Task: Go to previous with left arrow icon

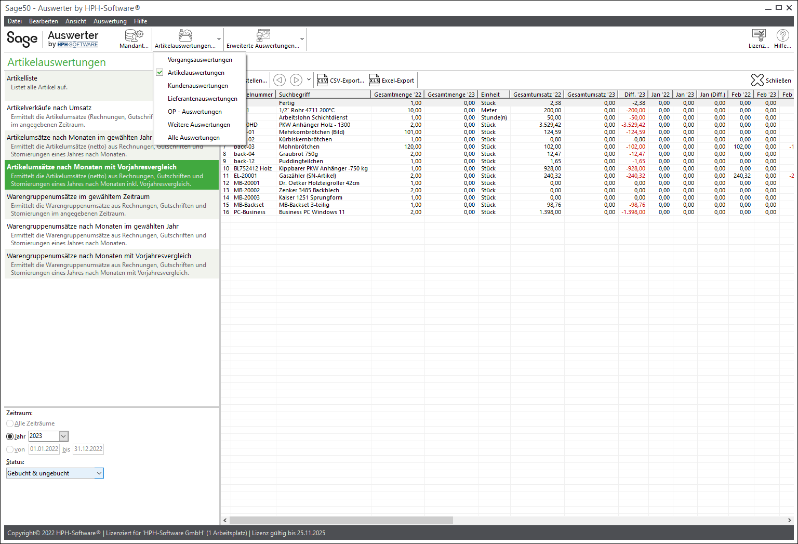Action: [x=280, y=80]
